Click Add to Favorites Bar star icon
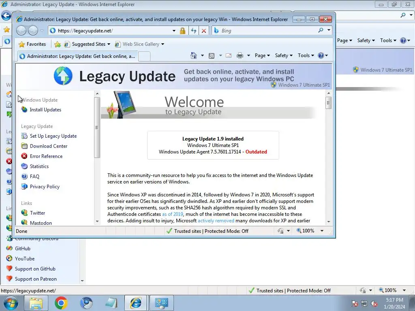This screenshot has height=311, width=415. click(x=58, y=44)
